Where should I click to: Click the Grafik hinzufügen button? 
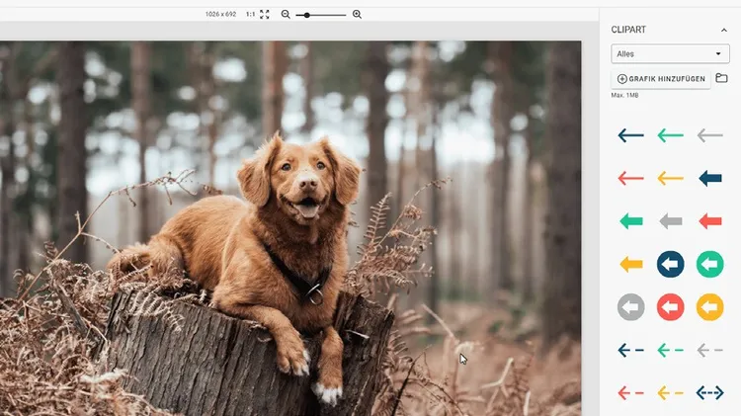click(661, 79)
